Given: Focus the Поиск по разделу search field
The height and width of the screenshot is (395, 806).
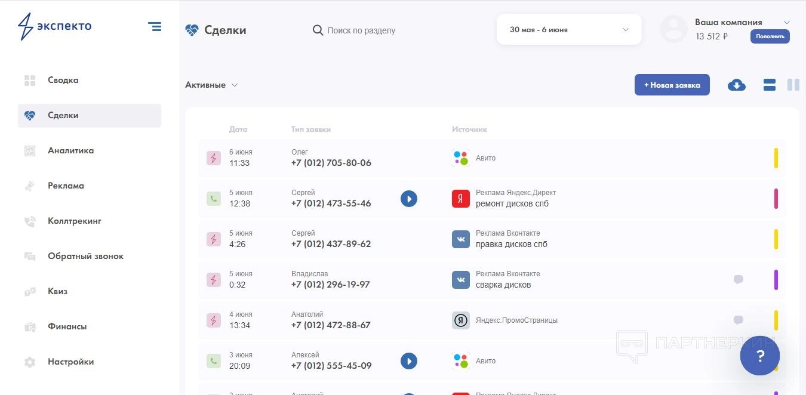Looking at the screenshot, I should 361,30.
